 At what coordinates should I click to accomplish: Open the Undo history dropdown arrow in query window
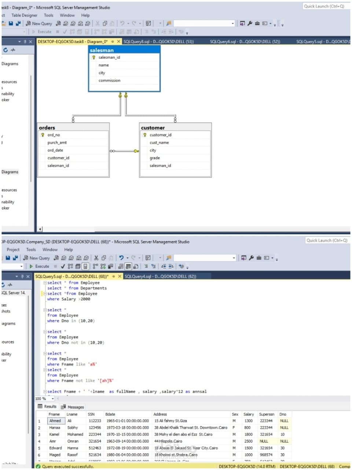tap(128, 258)
